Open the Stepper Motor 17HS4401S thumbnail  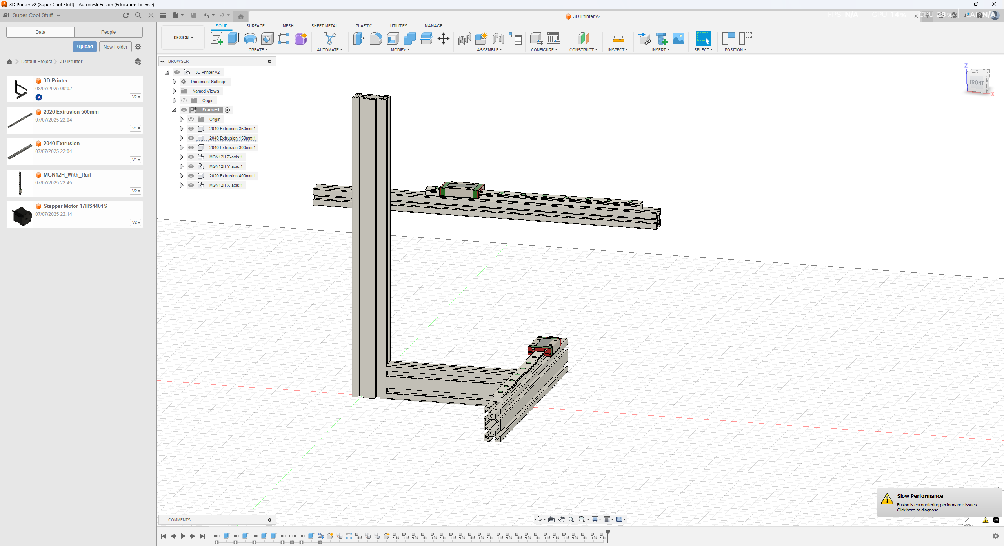[x=22, y=215]
